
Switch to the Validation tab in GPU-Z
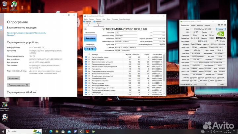[x=207, y=25]
